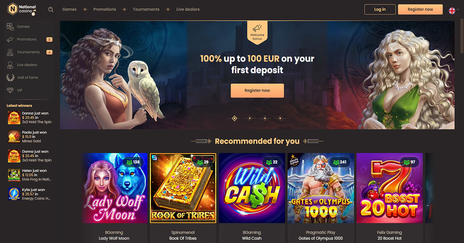
Task: Select second banner carousel dot
Action: 249,118
